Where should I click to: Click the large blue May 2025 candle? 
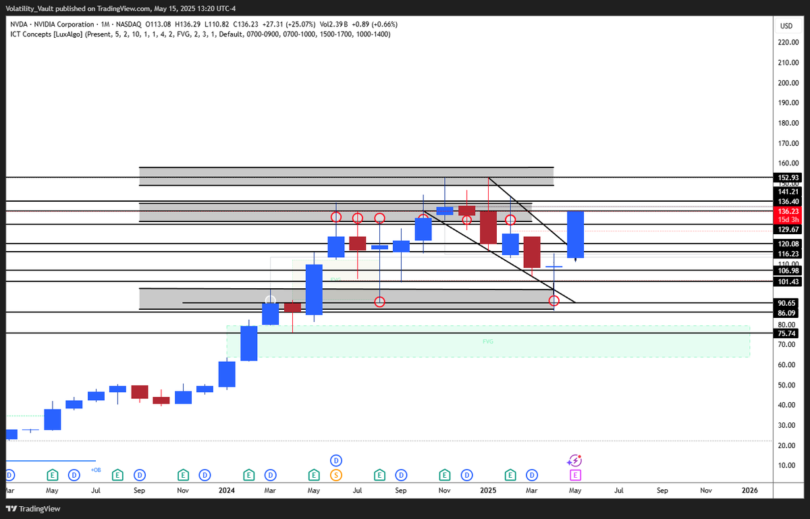575,234
